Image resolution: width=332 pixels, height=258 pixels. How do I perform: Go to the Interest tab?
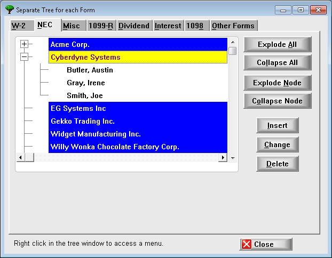pyautogui.click(x=168, y=26)
